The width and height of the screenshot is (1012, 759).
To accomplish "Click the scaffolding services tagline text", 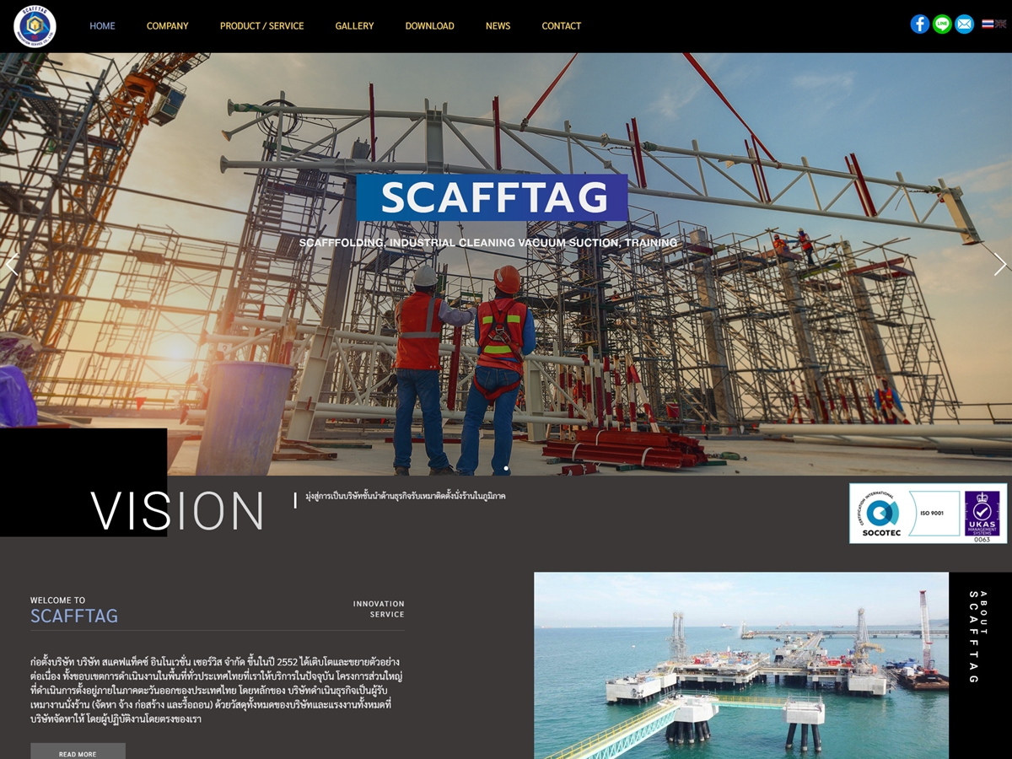I will [x=488, y=243].
